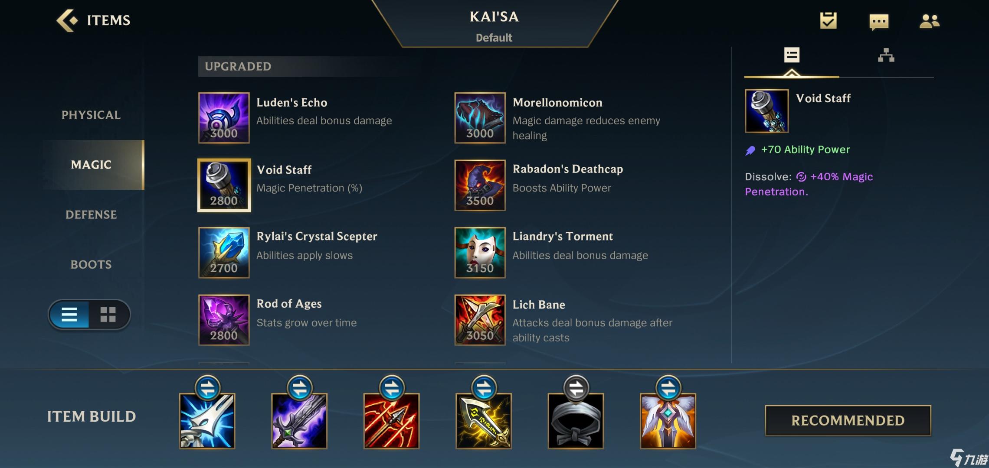989x468 pixels.
Task: Select the winged armor item in build
Action: [668, 421]
